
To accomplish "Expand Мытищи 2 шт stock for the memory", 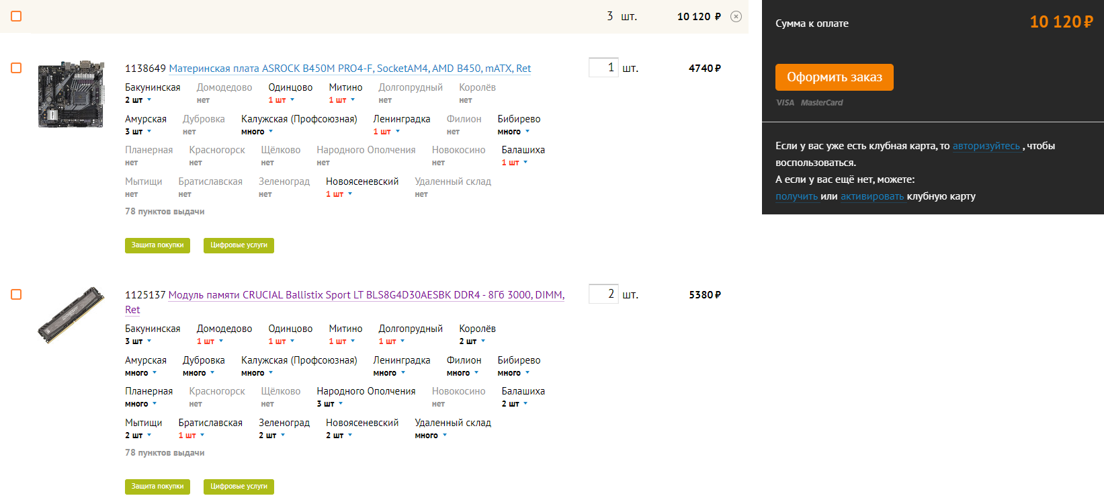I will 138,435.
